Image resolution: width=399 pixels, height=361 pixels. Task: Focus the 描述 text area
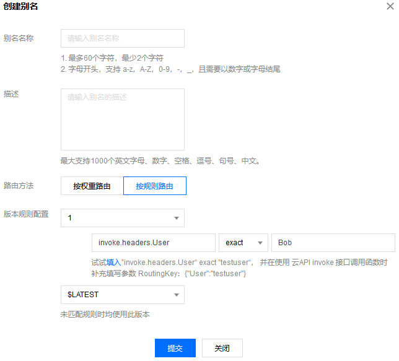click(x=122, y=119)
